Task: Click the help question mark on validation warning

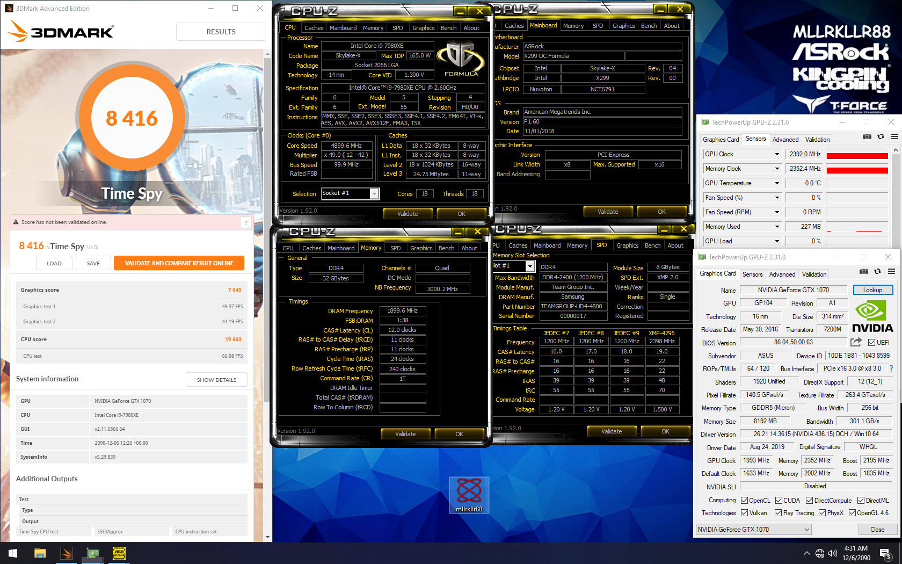Action: [246, 222]
